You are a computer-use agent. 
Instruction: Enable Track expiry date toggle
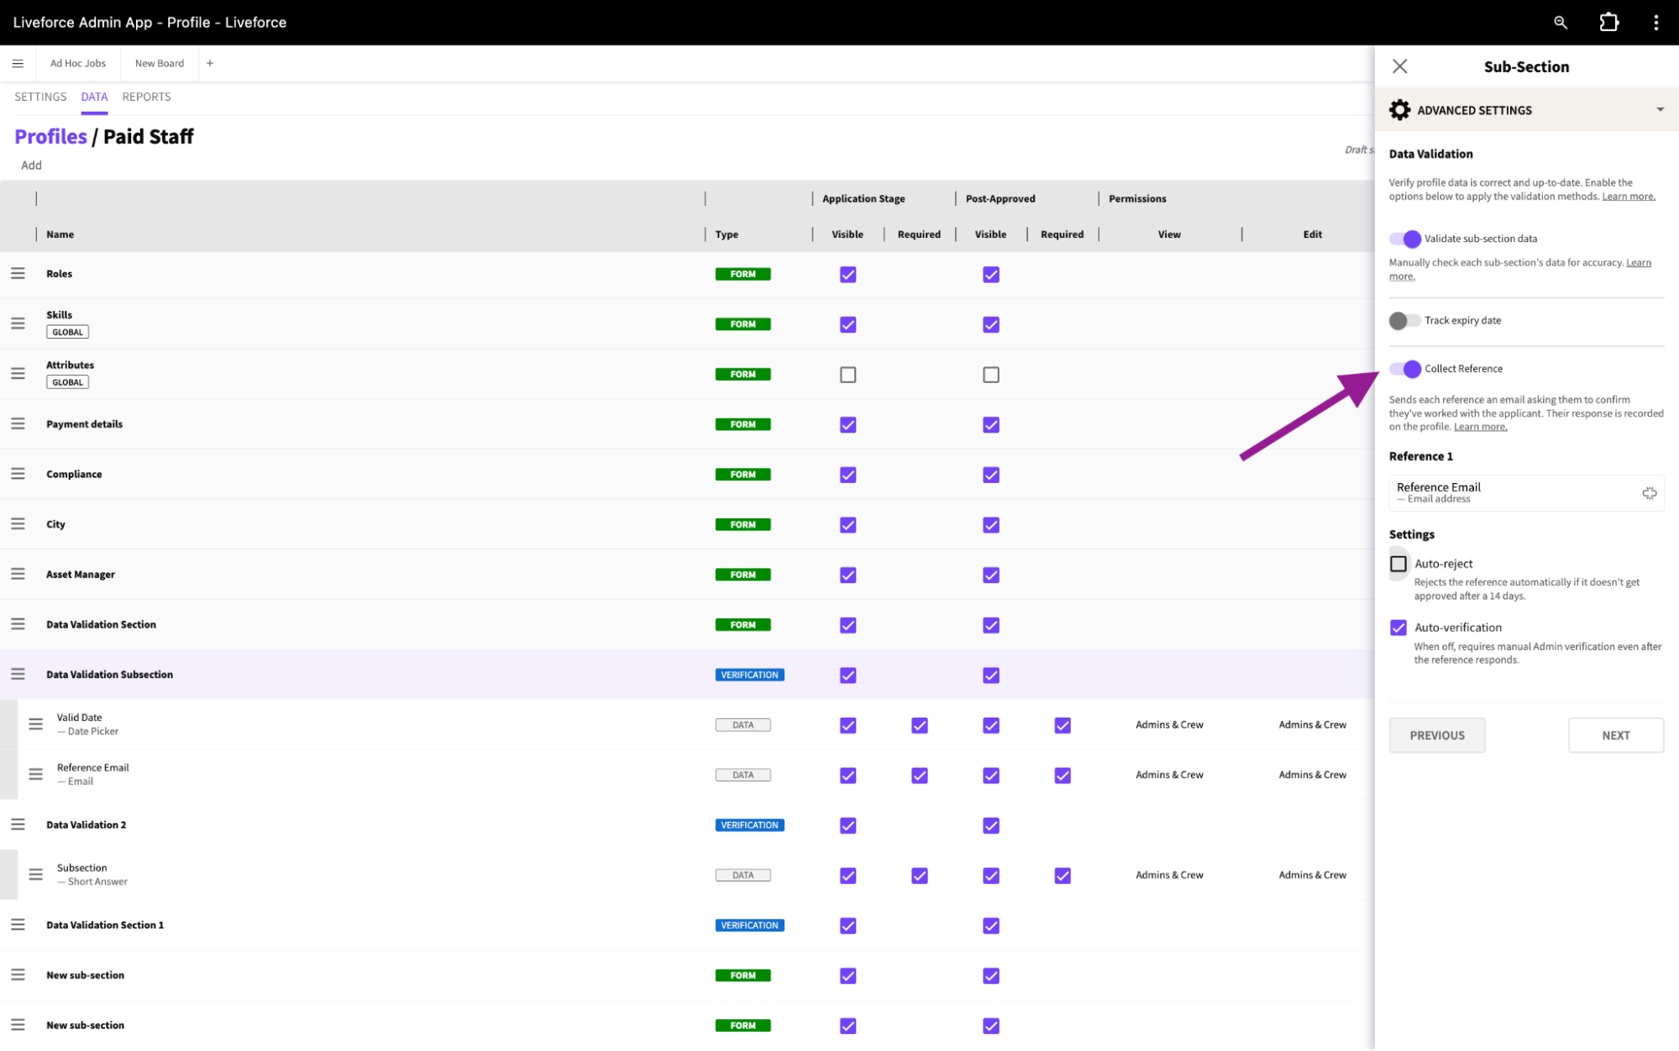(x=1404, y=320)
